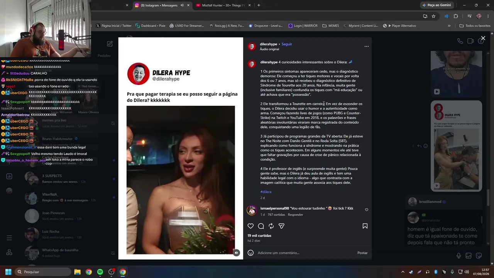This screenshot has height=278, width=494.
Task: Open the Chrome profile avatar
Action: [479, 16]
